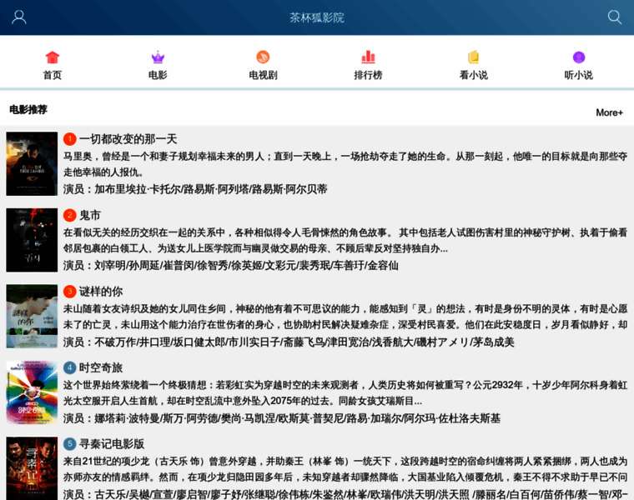Click the red rankings chart icon
634x500 pixels.
[x=368, y=57]
